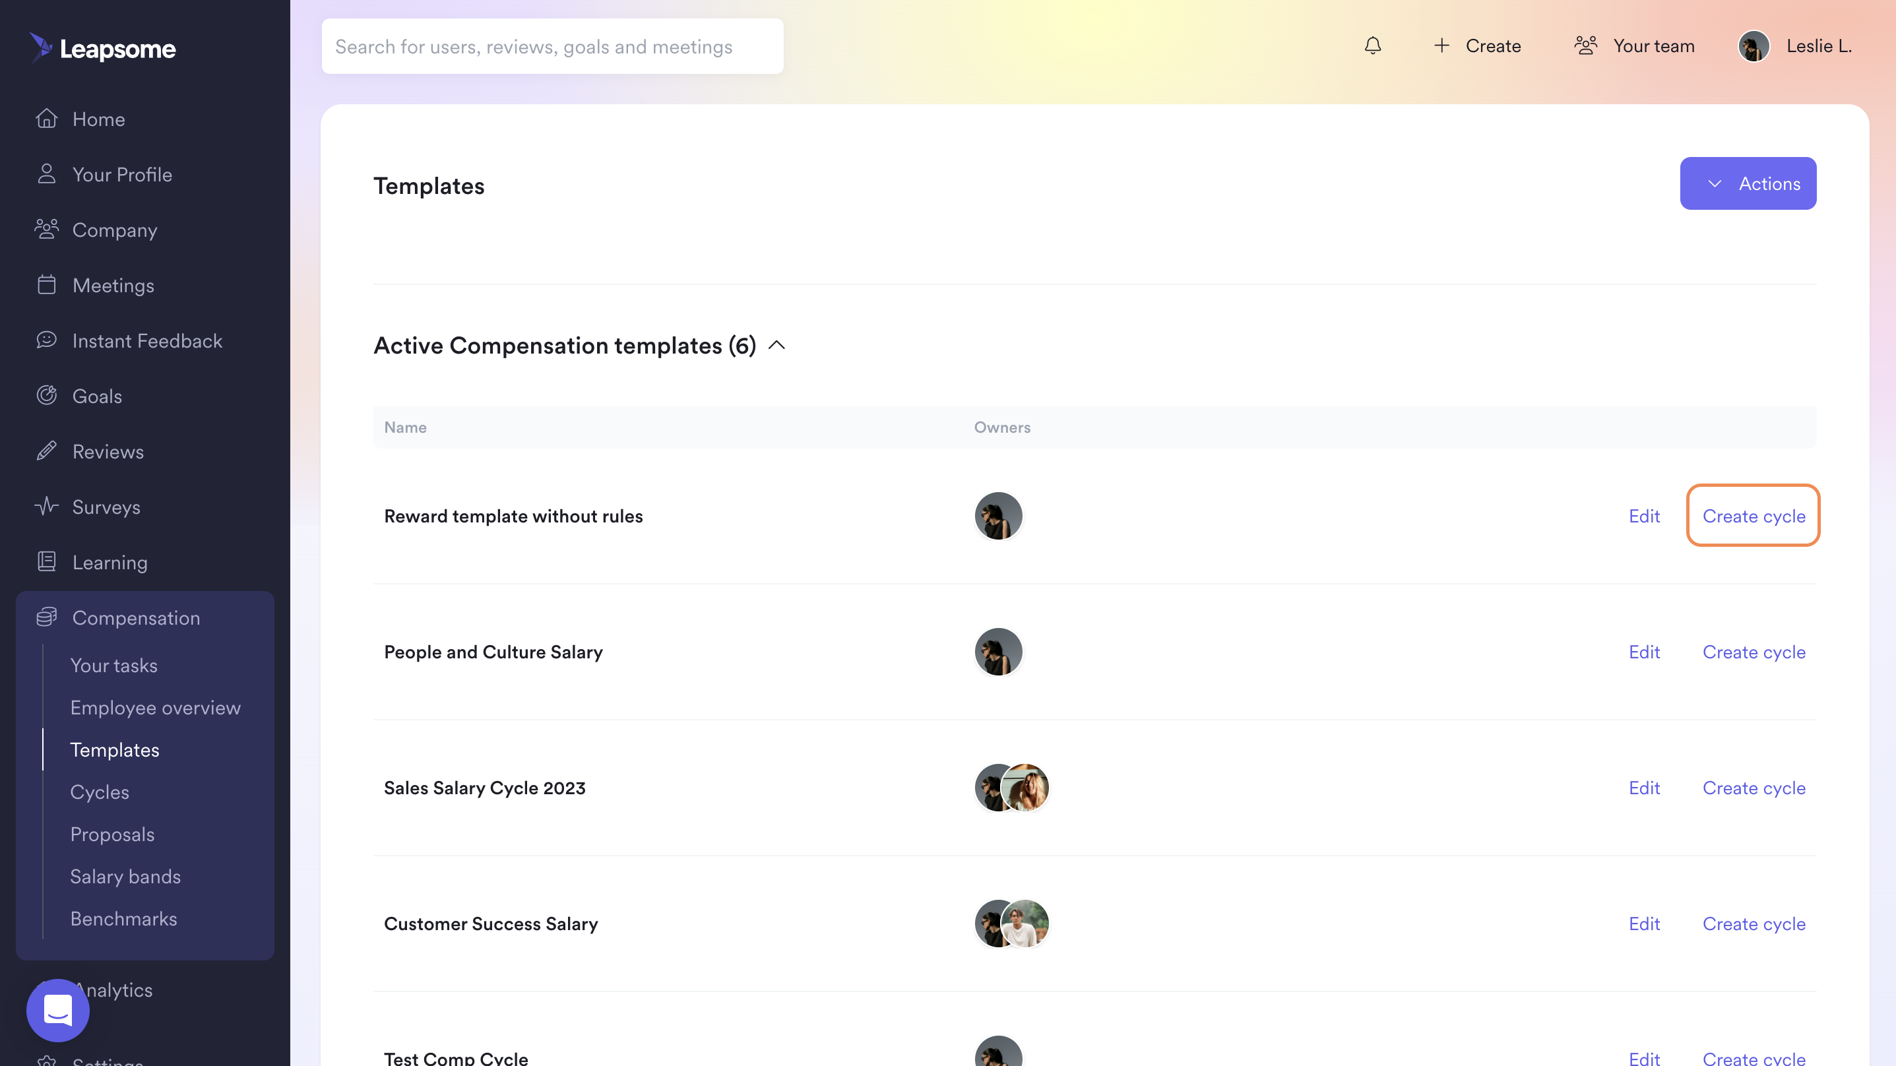Open Your tasks under Compensation
The height and width of the screenshot is (1066, 1896).
pyautogui.click(x=113, y=665)
